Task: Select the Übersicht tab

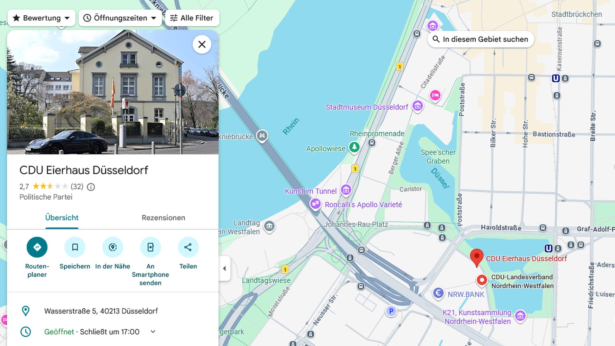Action: (x=62, y=218)
